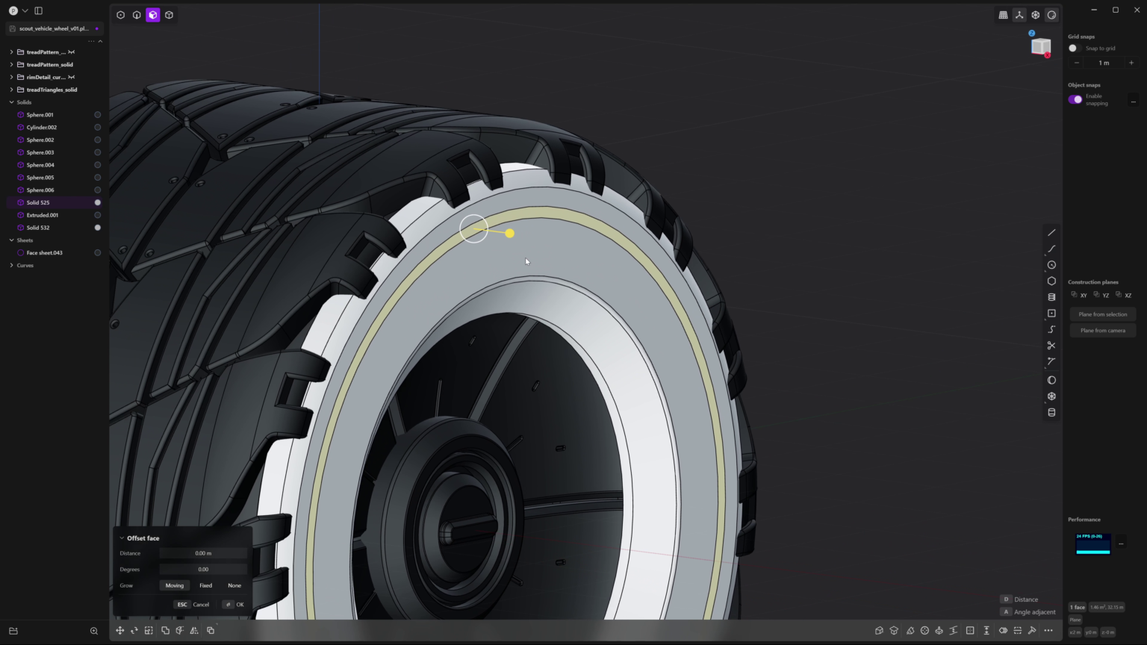This screenshot has height=645, width=1147.
Task: Toggle Snap to grid switch
Action: point(1075,49)
